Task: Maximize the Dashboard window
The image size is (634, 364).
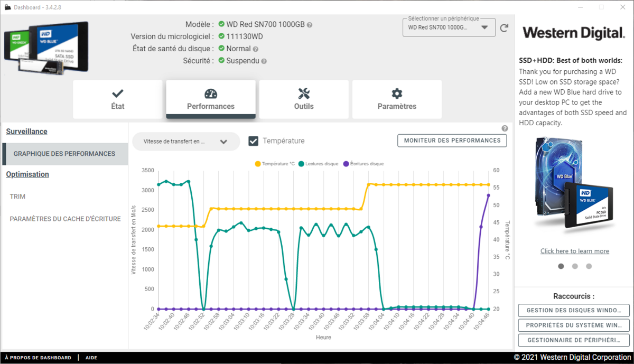Action: click(x=601, y=7)
